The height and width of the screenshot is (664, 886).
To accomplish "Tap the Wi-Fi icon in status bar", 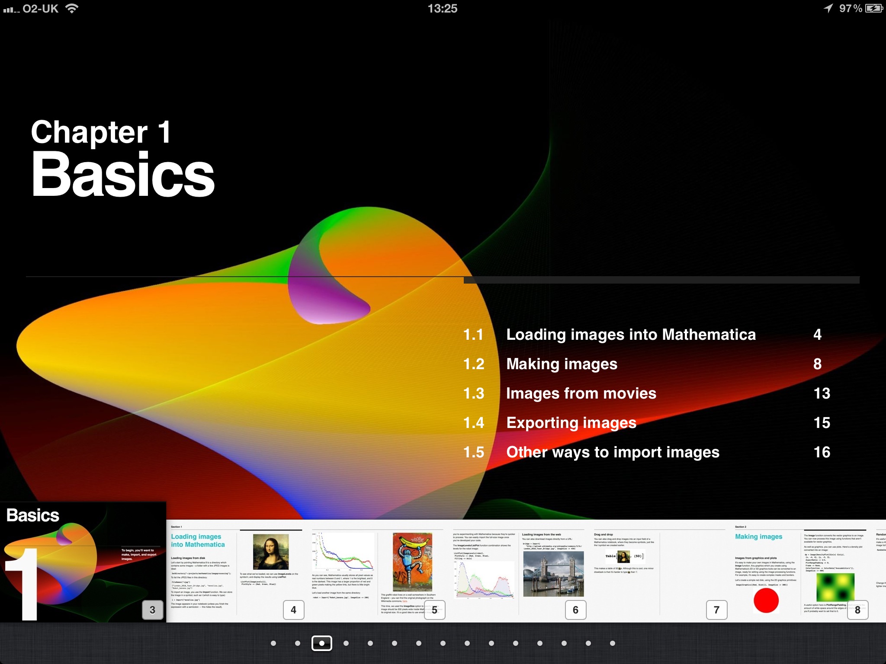I will click(72, 8).
